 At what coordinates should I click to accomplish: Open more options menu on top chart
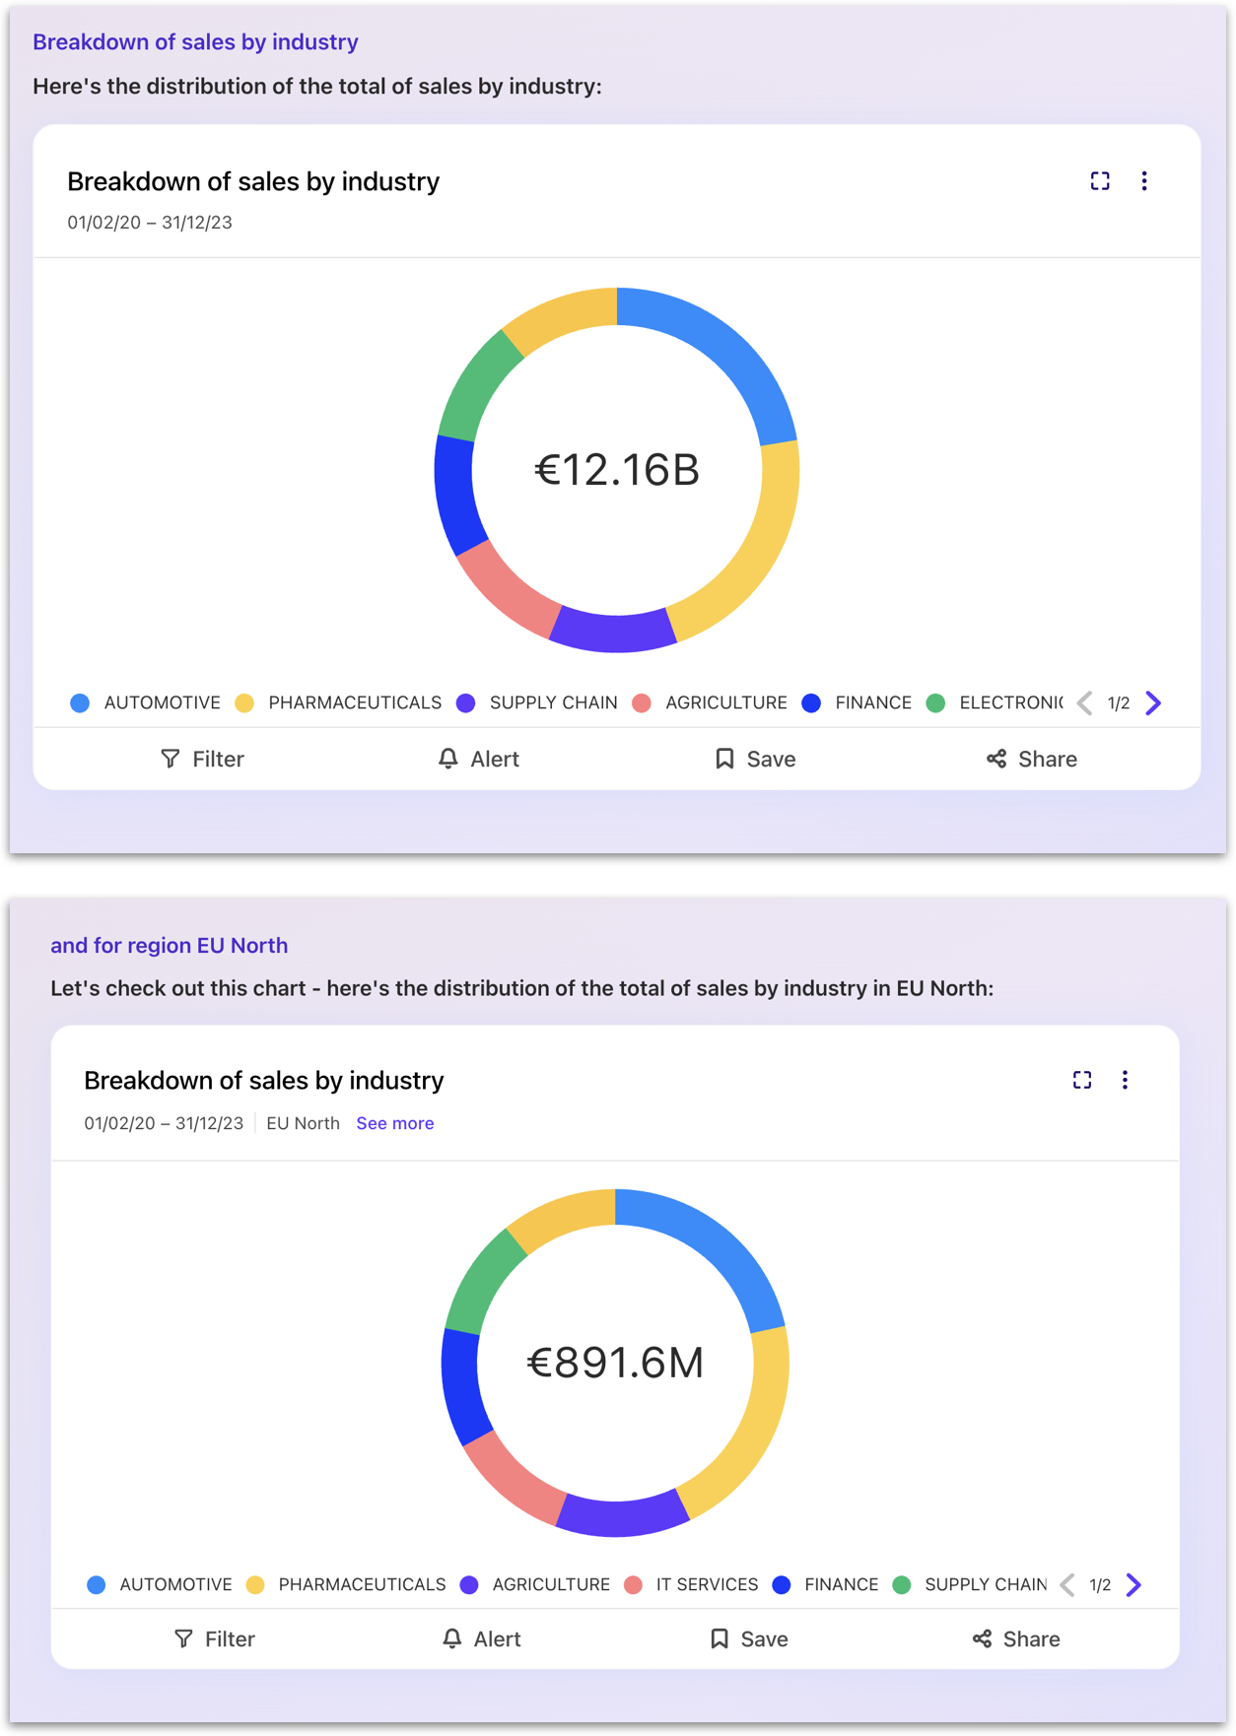[1143, 181]
